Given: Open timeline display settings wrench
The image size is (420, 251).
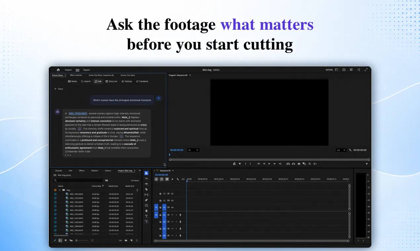Looking at the screenshot, I should point(178,179).
